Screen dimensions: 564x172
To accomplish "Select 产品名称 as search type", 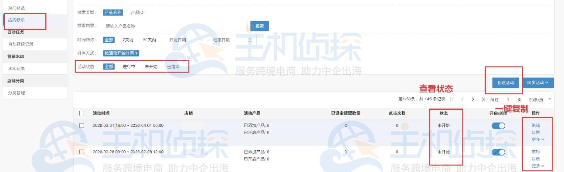I will tap(112, 12).
